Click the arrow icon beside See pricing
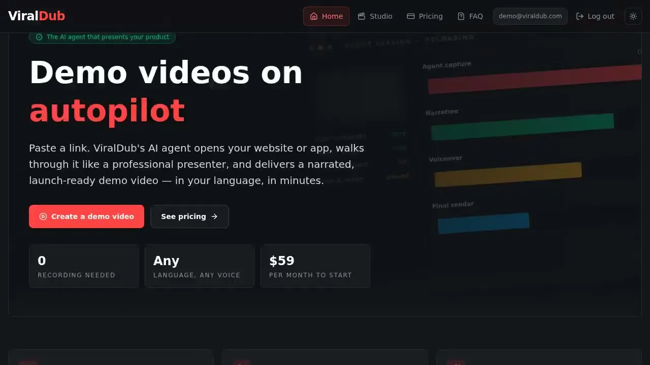Viewport: 650px width, 365px height. [x=214, y=216]
